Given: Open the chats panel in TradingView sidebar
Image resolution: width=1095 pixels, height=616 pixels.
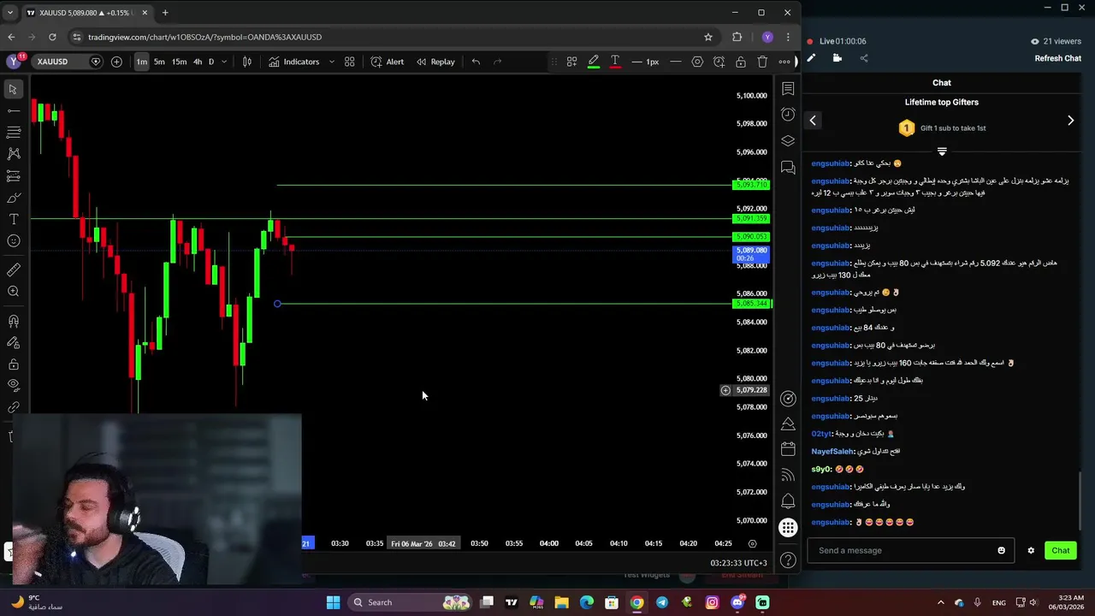Looking at the screenshot, I should pos(788,168).
